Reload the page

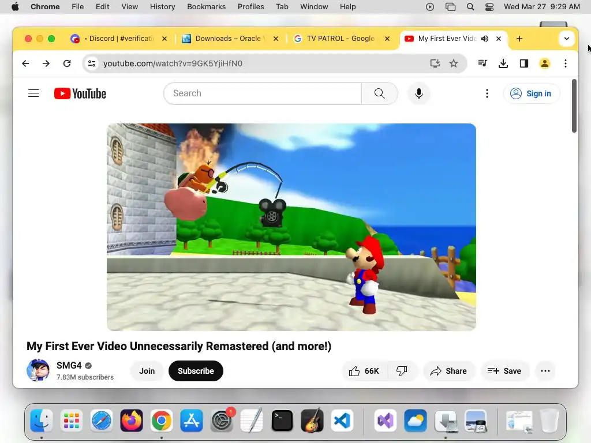click(67, 63)
